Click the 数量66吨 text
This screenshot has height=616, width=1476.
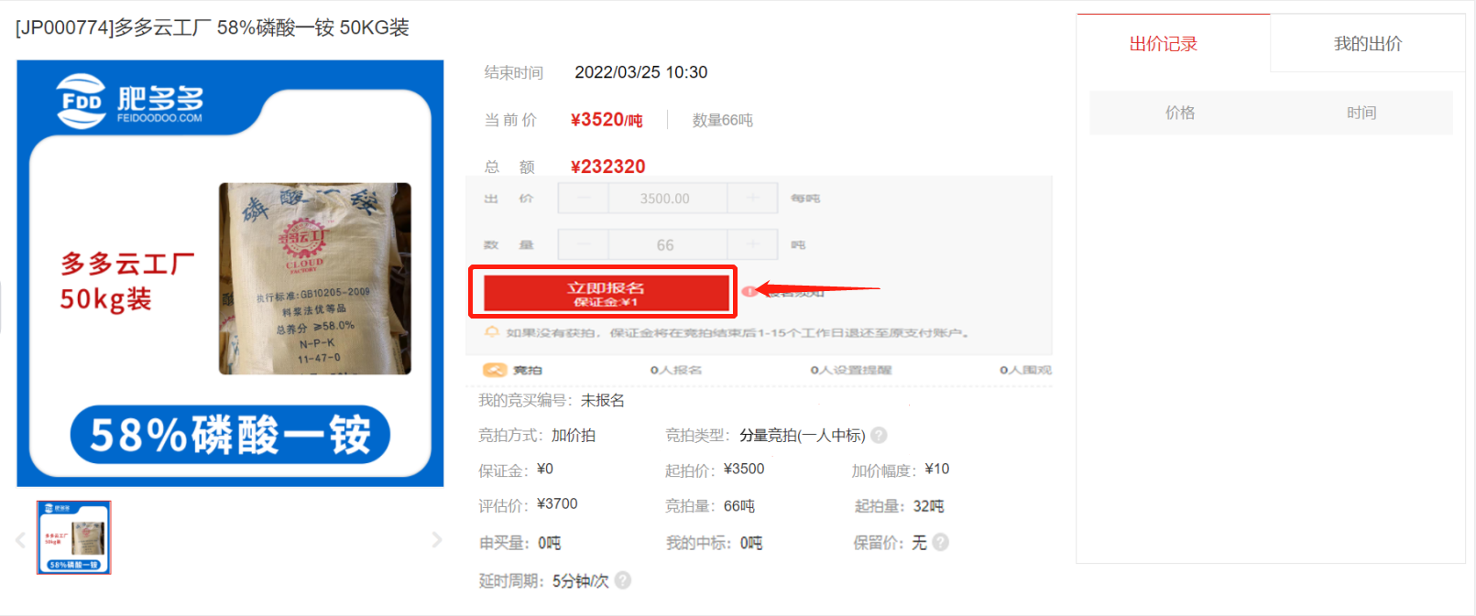click(723, 120)
